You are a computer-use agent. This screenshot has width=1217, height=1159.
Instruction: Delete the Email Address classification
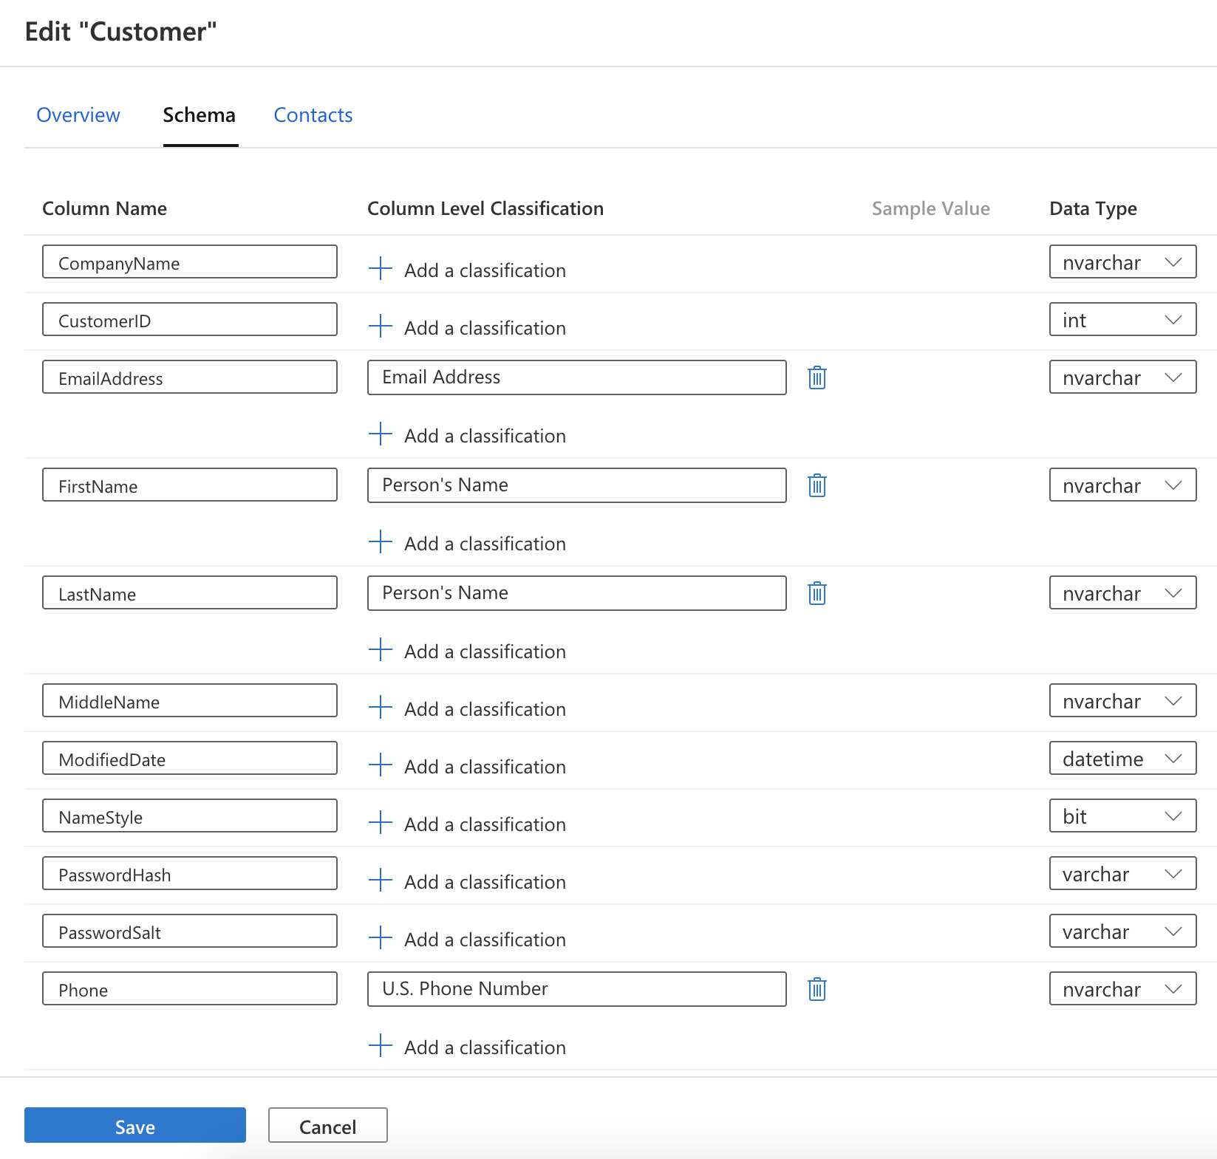pyautogui.click(x=817, y=377)
